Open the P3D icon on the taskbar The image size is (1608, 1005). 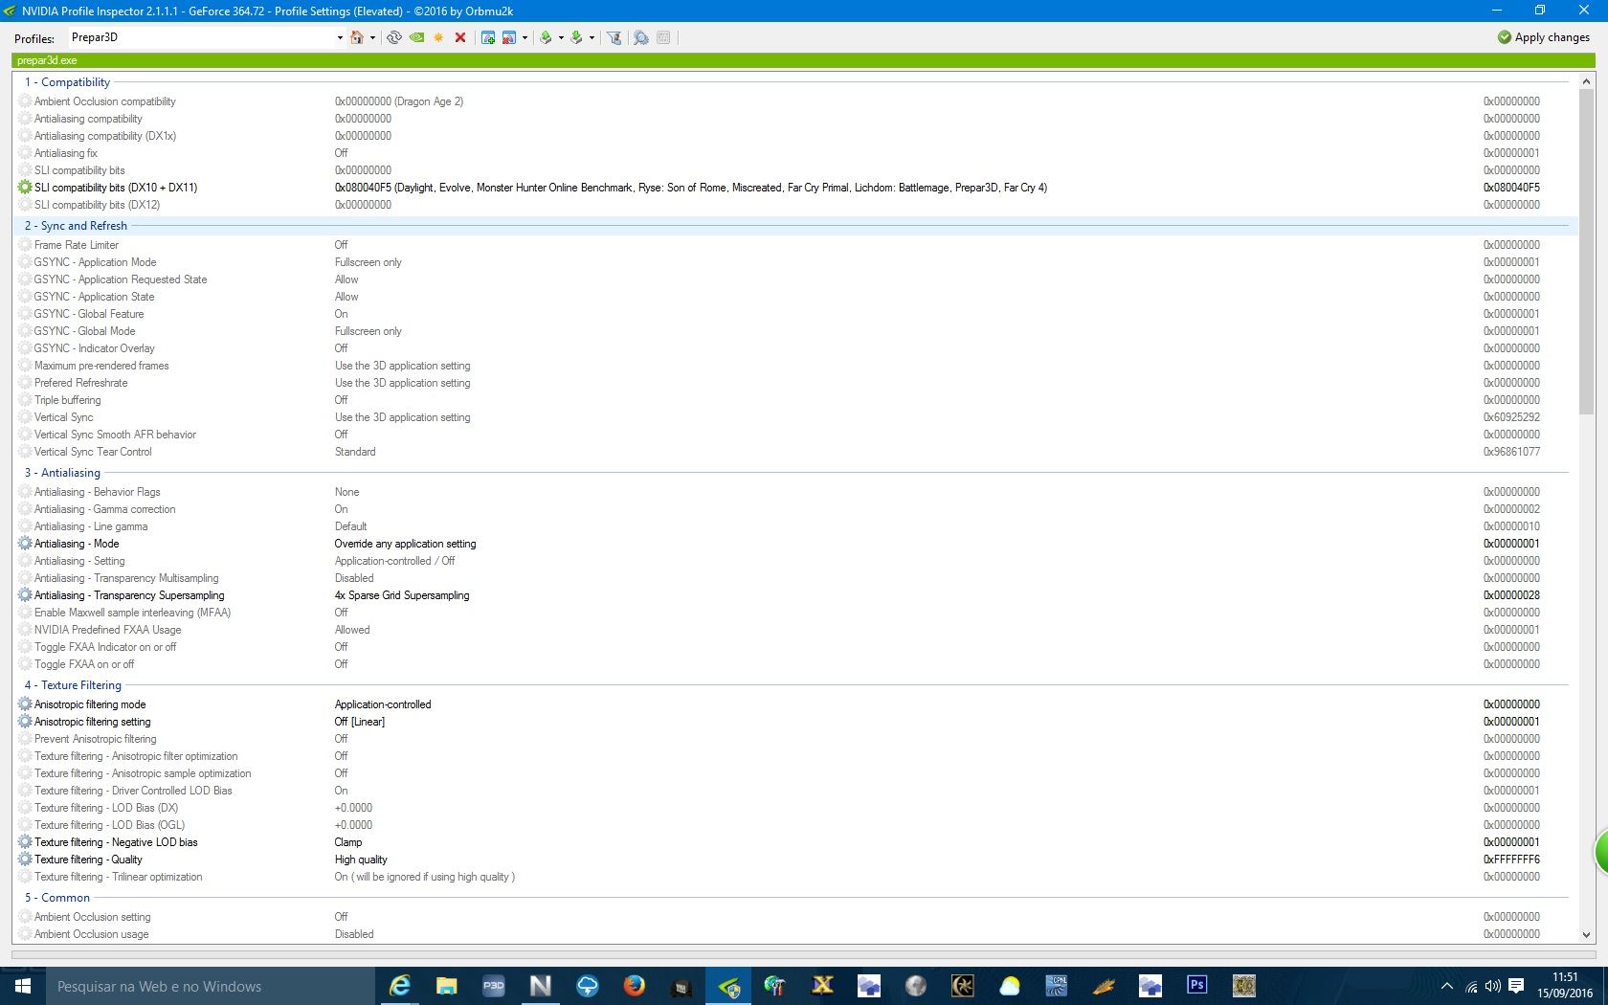493,986
